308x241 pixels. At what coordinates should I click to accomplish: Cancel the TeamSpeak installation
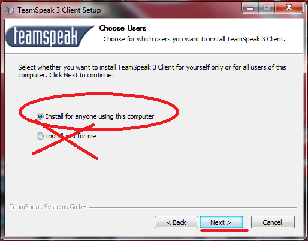273,222
